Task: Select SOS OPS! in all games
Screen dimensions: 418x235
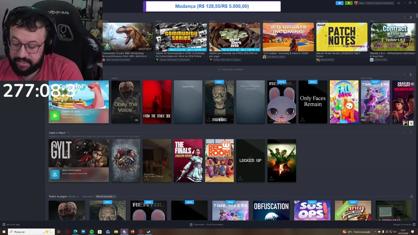Action: [312, 211]
